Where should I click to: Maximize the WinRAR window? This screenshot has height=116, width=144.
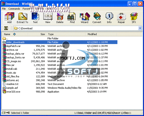pos(135,4)
